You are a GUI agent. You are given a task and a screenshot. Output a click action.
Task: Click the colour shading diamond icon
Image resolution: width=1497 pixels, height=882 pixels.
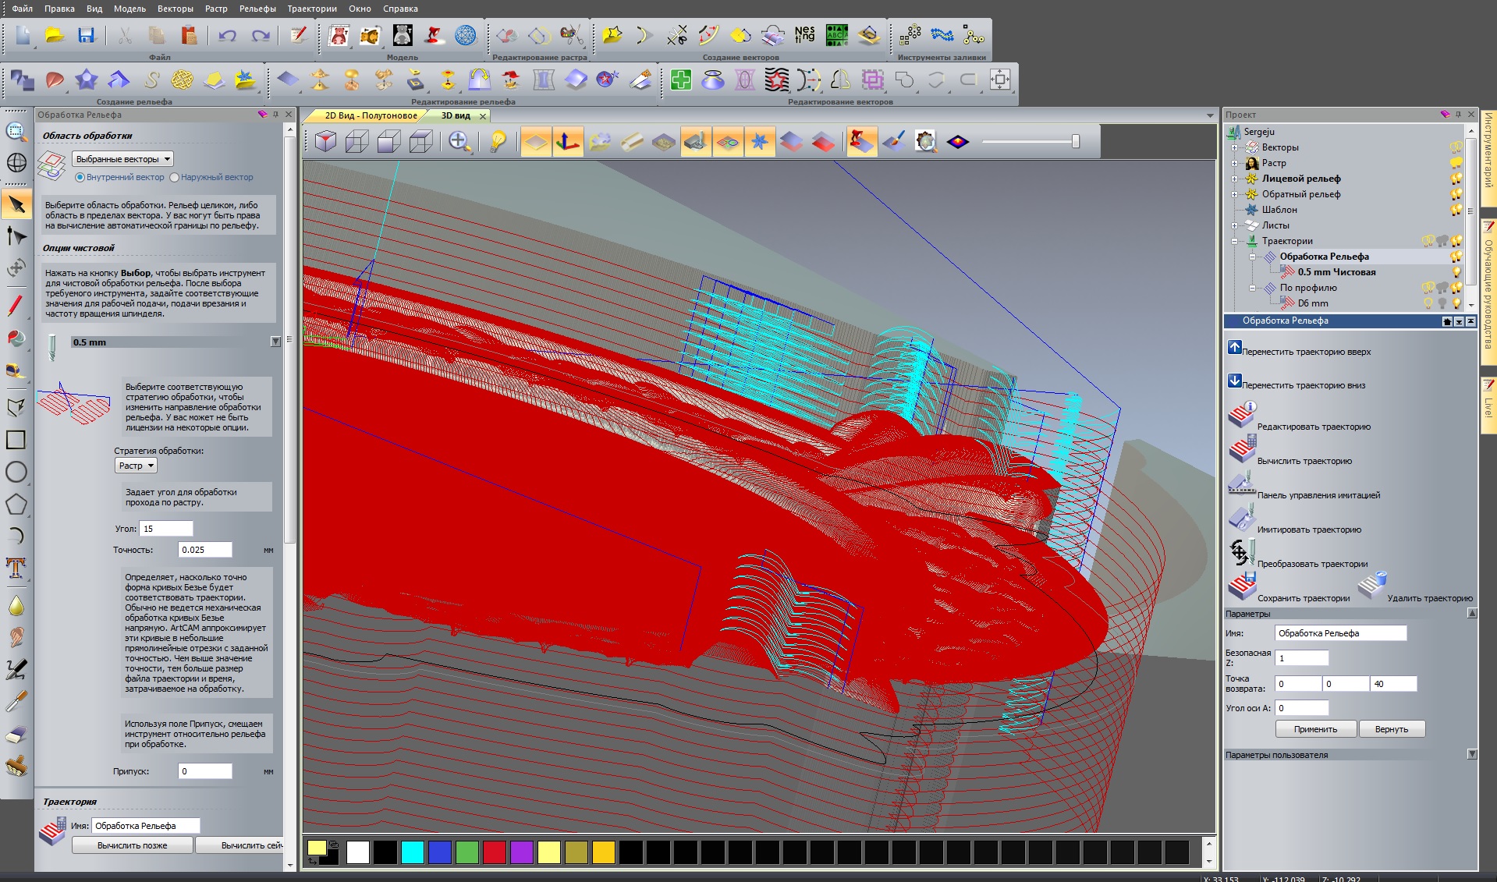pyautogui.click(x=958, y=141)
